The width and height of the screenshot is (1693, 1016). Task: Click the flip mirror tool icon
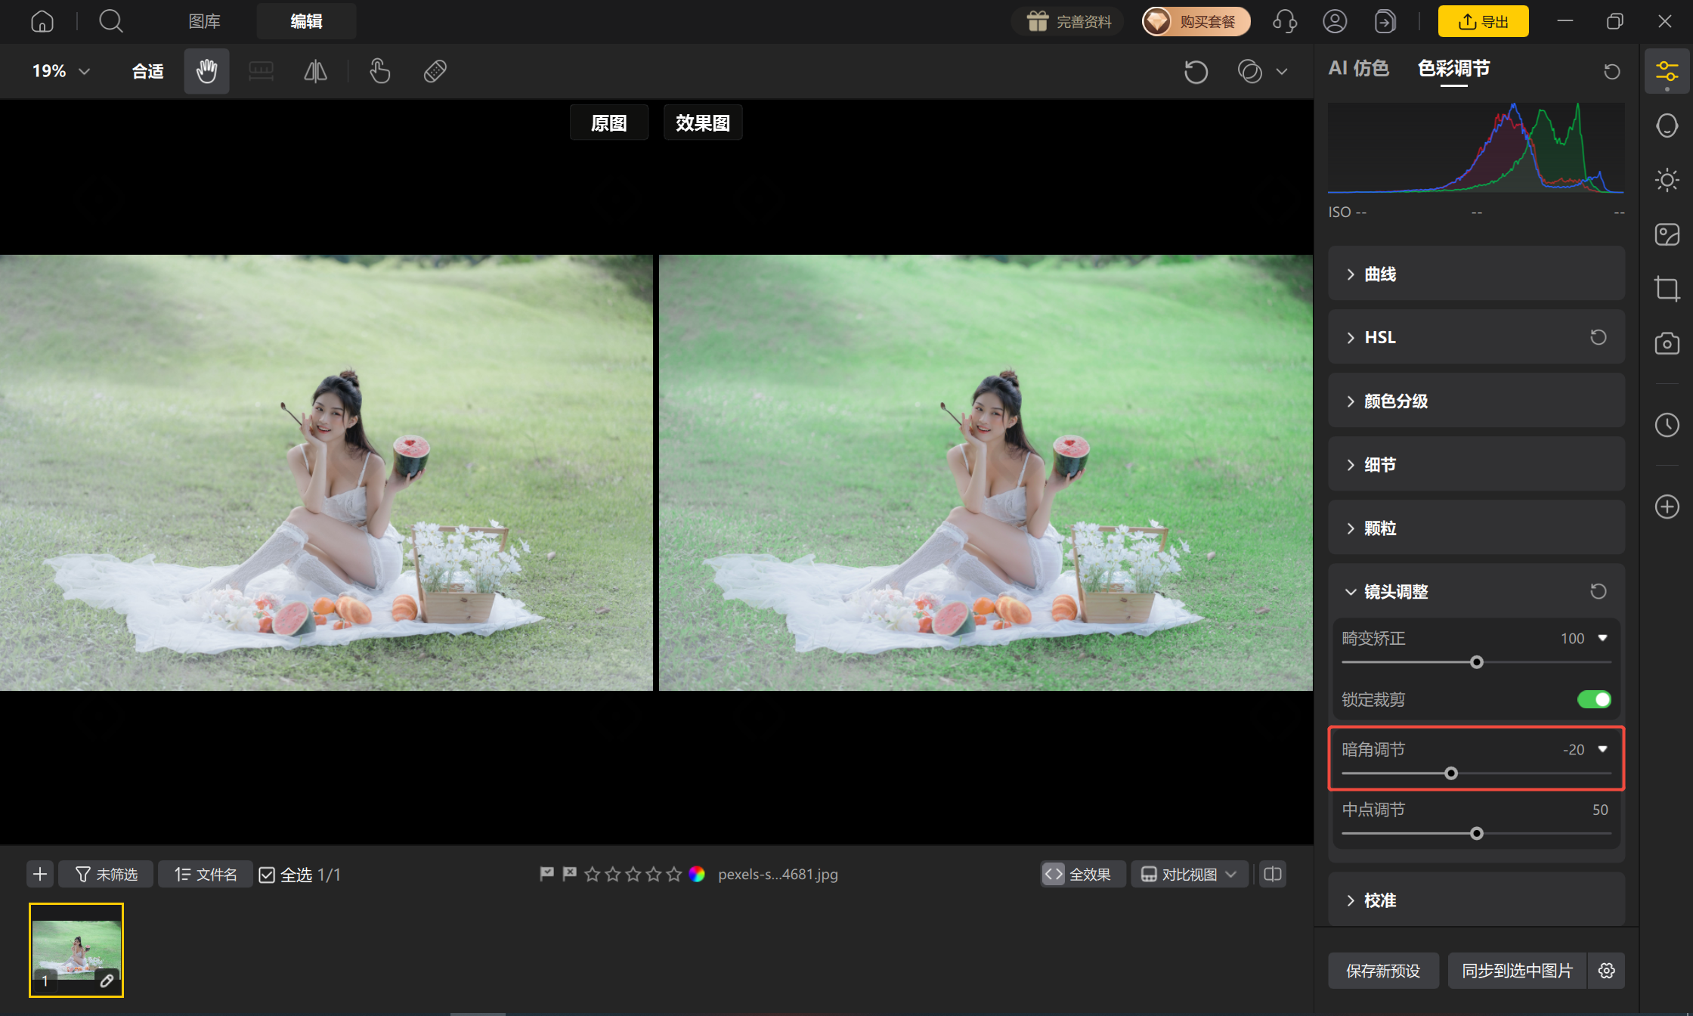coord(315,71)
